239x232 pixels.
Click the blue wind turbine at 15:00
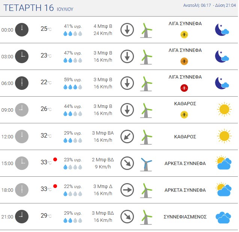pos(146,164)
